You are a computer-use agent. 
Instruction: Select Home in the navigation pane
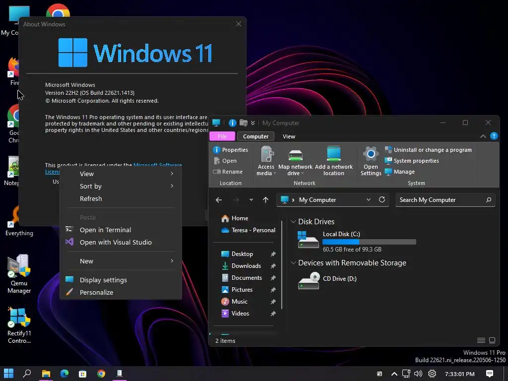[235, 218]
